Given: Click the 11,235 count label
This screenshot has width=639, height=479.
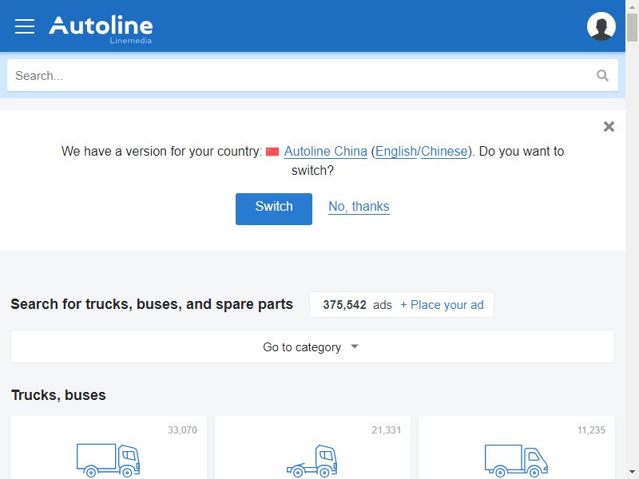Looking at the screenshot, I should (591, 430).
